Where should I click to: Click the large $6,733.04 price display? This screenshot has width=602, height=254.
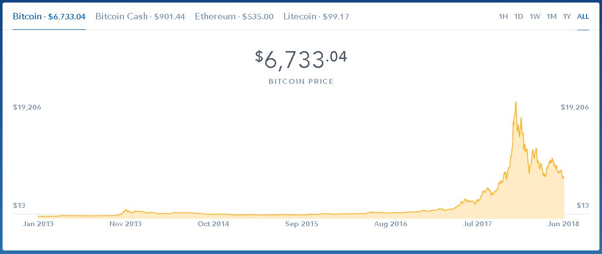pyautogui.click(x=301, y=60)
